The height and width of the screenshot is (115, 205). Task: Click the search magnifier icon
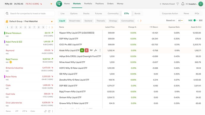(x=7, y=13)
